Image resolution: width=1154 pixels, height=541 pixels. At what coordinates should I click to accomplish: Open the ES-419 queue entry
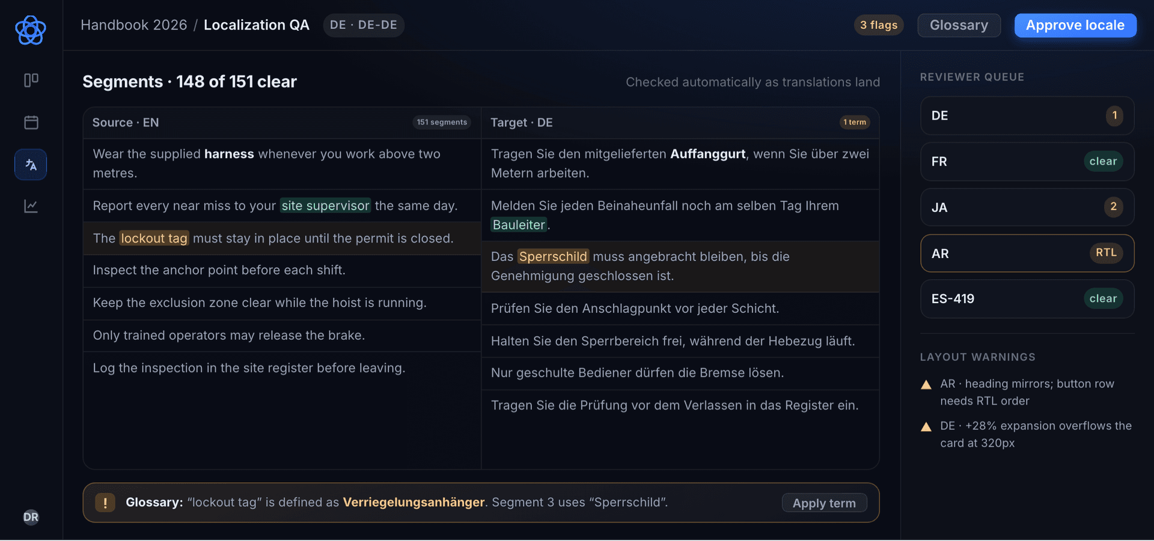pos(1027,298)
